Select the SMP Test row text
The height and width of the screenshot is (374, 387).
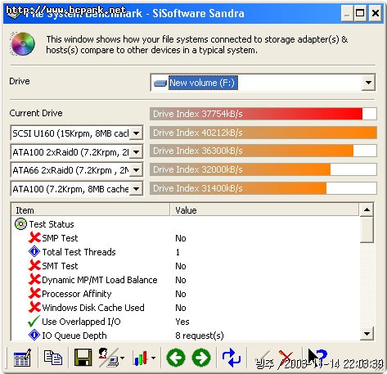point(60,238)
